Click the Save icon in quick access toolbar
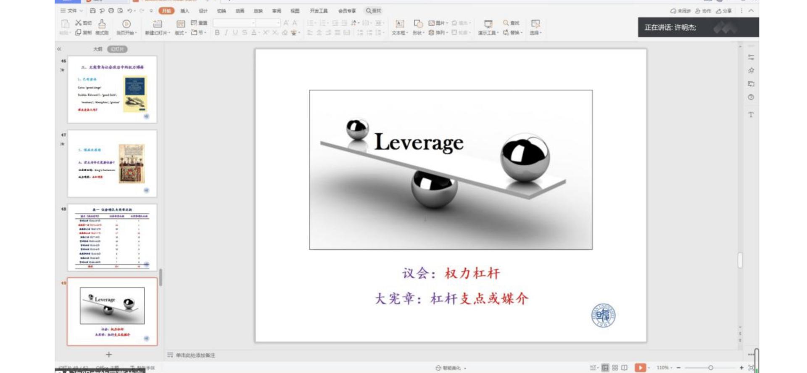This screenshot has width=807, height=373. click(x=93, y=11)
